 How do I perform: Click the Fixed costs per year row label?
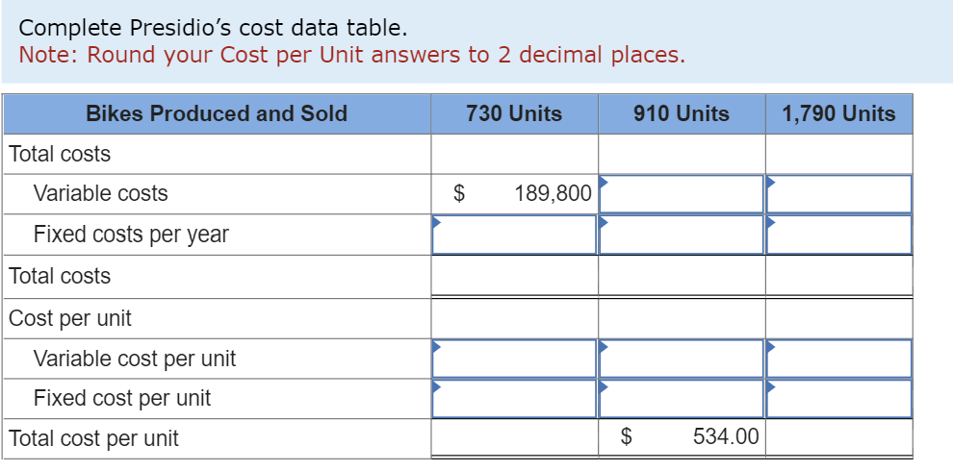(131, 235)
